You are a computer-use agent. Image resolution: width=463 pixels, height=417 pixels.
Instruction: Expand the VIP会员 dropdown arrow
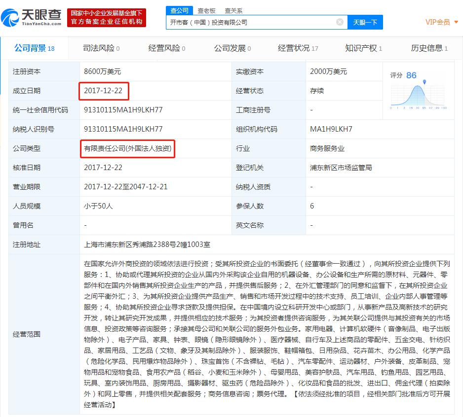click(x=456, y=22)
